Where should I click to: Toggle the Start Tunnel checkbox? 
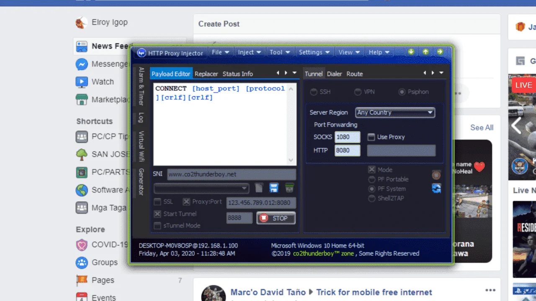point(157,214)
